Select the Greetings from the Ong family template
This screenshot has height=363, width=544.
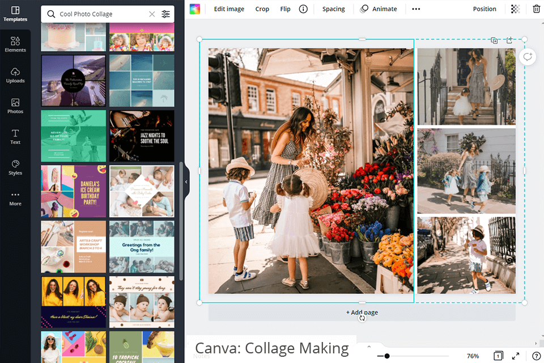point(142,247)
